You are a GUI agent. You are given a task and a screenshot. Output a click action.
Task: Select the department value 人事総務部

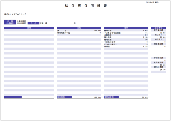[21, 21]
